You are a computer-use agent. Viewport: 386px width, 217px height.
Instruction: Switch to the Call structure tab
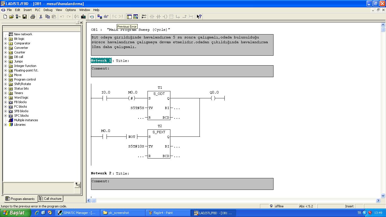(x=50, y=199)
